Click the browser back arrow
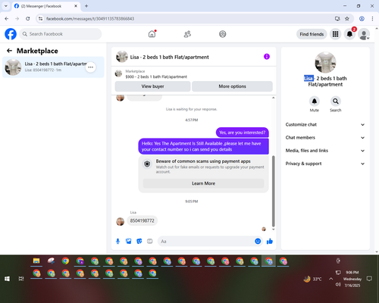Screen dimensions: 379x303 point(7,18)
